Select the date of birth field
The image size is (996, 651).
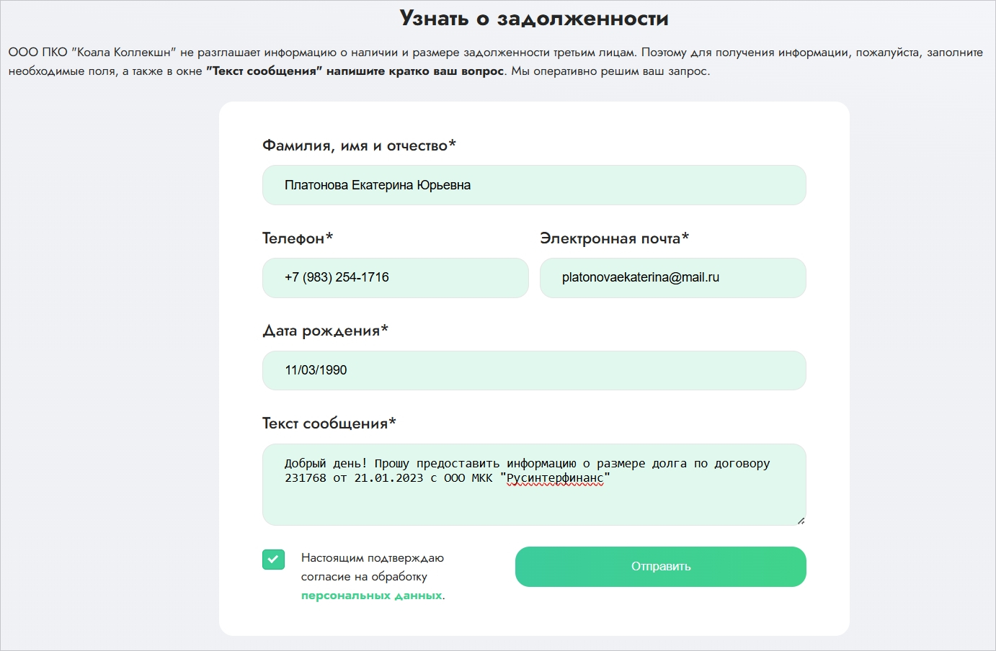(x=533, y=370)
